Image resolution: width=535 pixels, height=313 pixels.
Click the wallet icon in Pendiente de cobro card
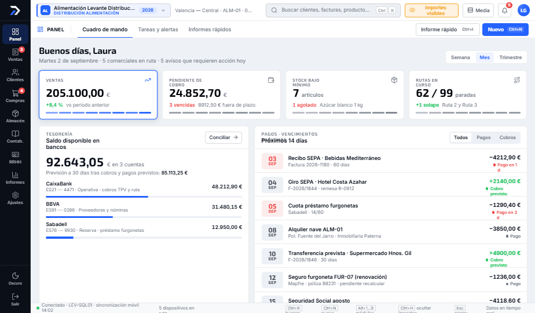click(x=271, y=80)
